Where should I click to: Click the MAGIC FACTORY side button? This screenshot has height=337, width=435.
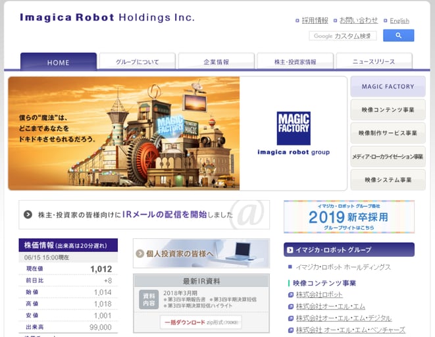click(x=388, y=86)
